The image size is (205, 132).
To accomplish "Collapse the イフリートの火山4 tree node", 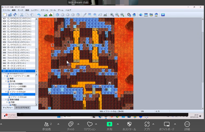I will pos(6,92).
